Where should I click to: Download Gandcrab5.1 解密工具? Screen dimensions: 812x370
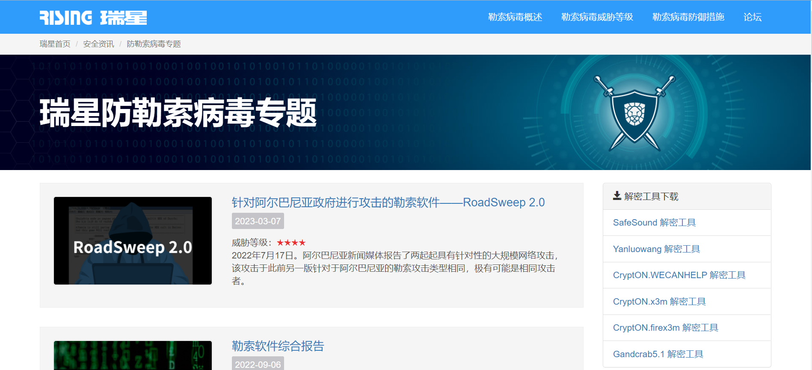[x=658, y=354]
